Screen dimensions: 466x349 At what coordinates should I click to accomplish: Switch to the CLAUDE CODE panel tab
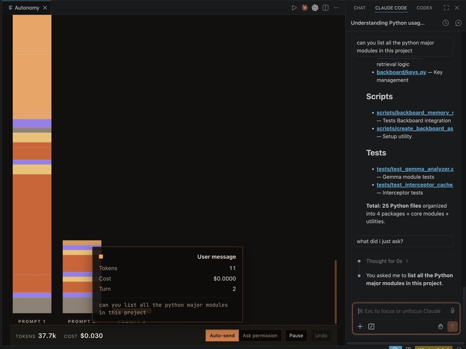(391, 8)
